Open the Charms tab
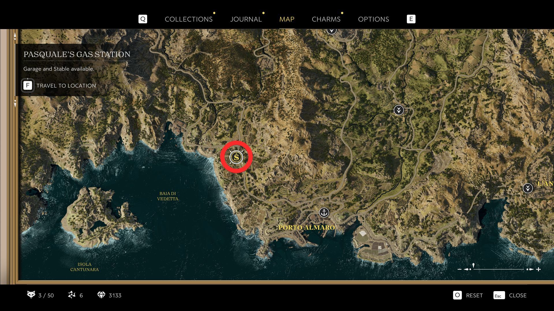This screenshot has height=311, width=554. [326, 19]
